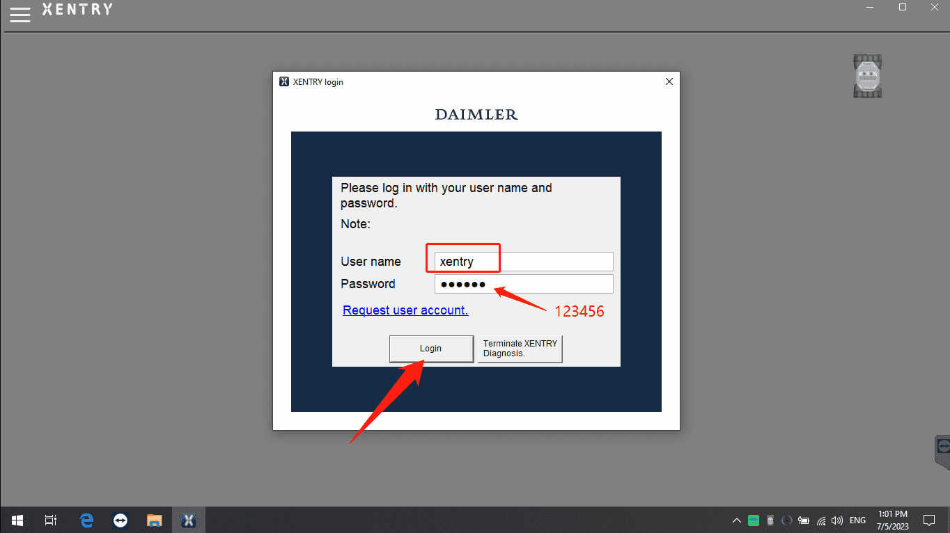Image resolution: width=950 pixels, height=533 pixels.
Task: Click inside the Password field
Action: tap(522, 283)
